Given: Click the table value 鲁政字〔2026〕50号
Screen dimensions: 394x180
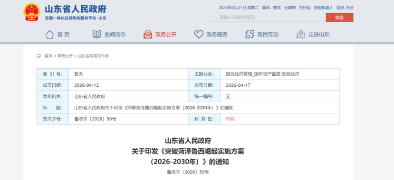Looking at the screenshot, I should [x=95, y=119].
